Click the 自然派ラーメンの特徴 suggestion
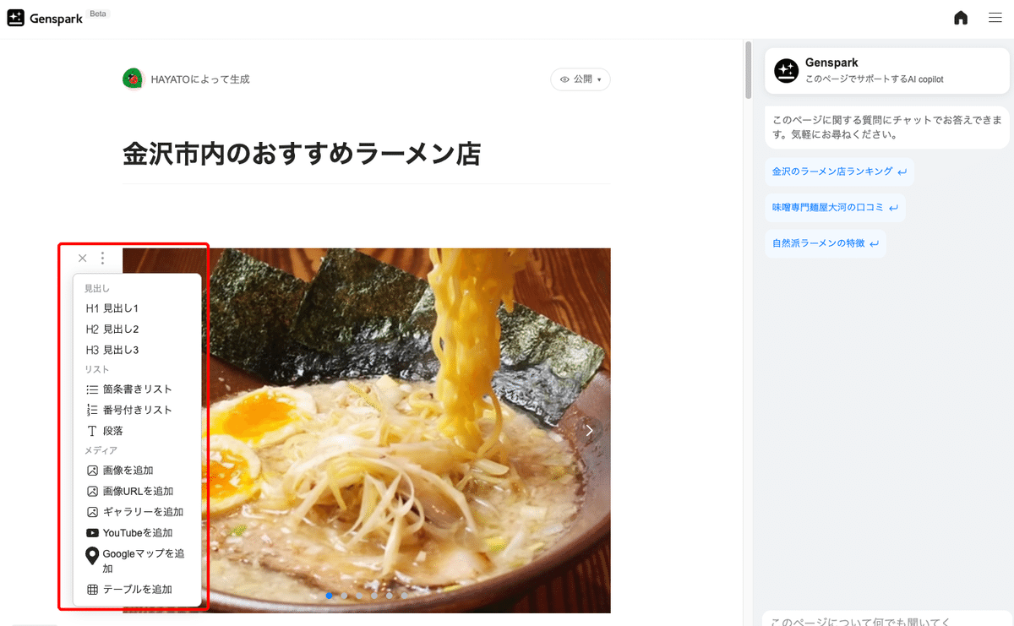1014x626 pixels. (x=826, y=243)
